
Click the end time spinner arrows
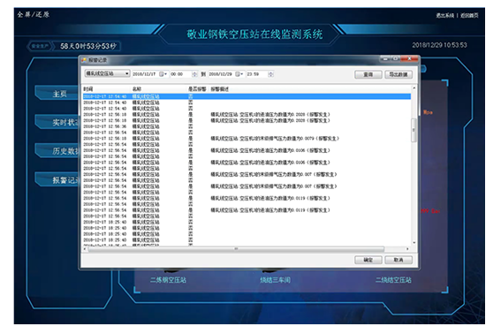pyautogui.click(x=271, y=74)
